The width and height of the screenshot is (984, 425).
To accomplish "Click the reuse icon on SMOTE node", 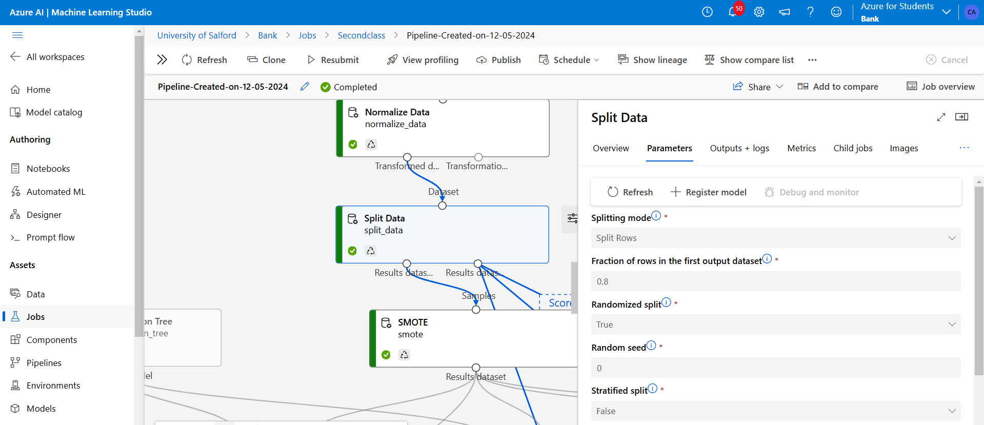I will 405,355.
